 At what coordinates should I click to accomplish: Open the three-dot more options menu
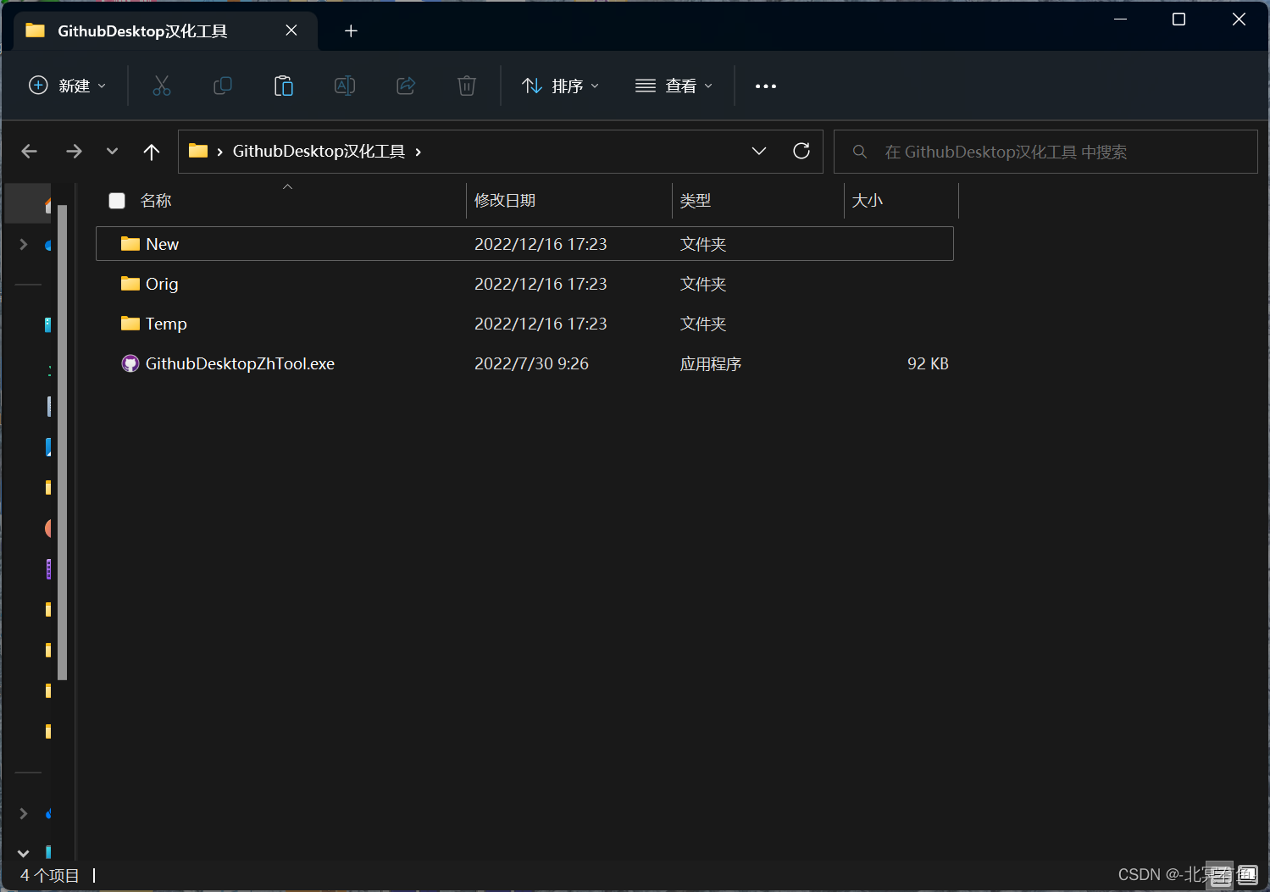[x=766, y=86]
